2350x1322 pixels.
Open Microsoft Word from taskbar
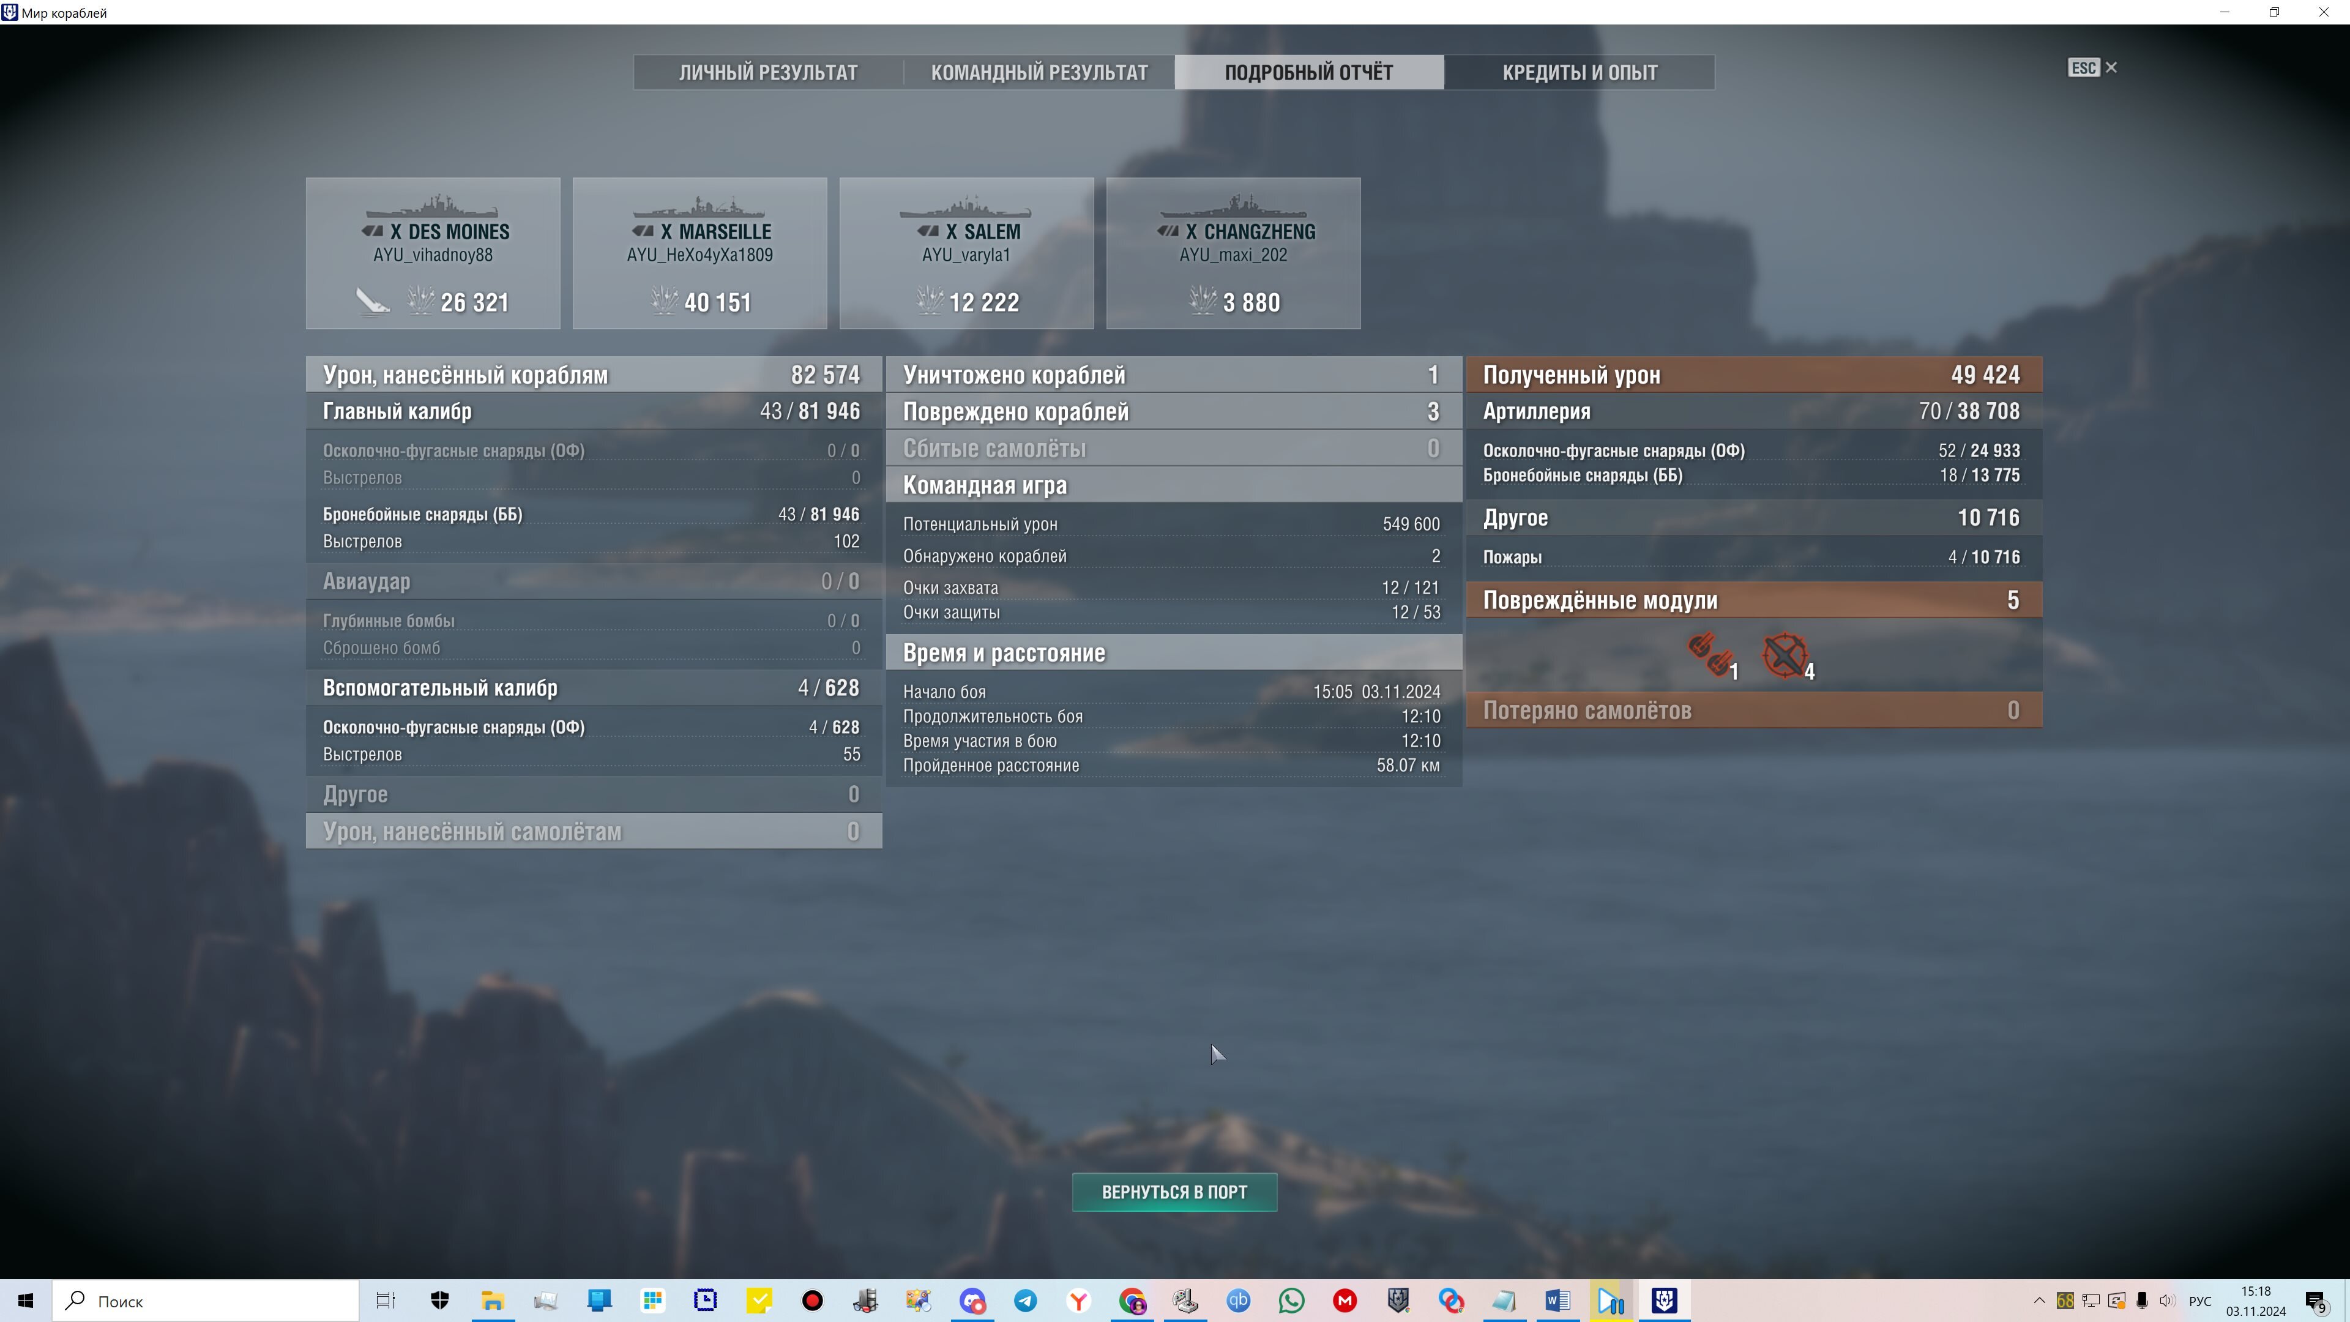tap(1558, 1301)
